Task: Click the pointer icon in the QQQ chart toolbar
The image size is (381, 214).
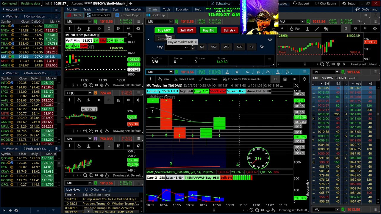Action: [79, 100]
